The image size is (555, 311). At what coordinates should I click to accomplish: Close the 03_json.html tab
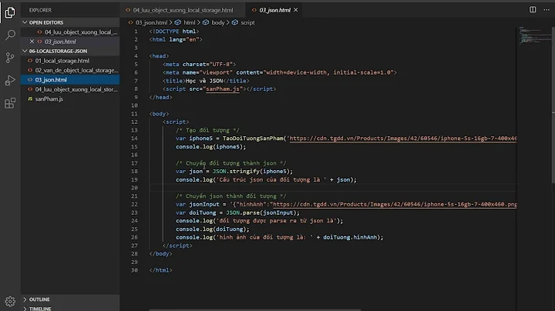point(296,10)
